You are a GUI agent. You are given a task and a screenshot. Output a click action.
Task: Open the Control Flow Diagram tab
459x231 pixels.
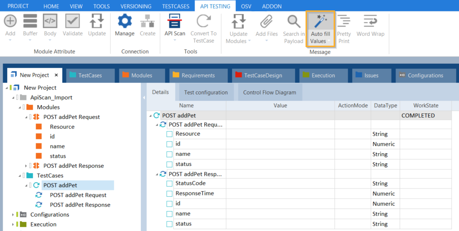269,93
